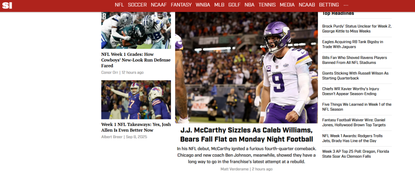Viewport: 415px width, 173px height.
Task: Open NFL Week 1 Grades article headline
Action: pos(136,60)
